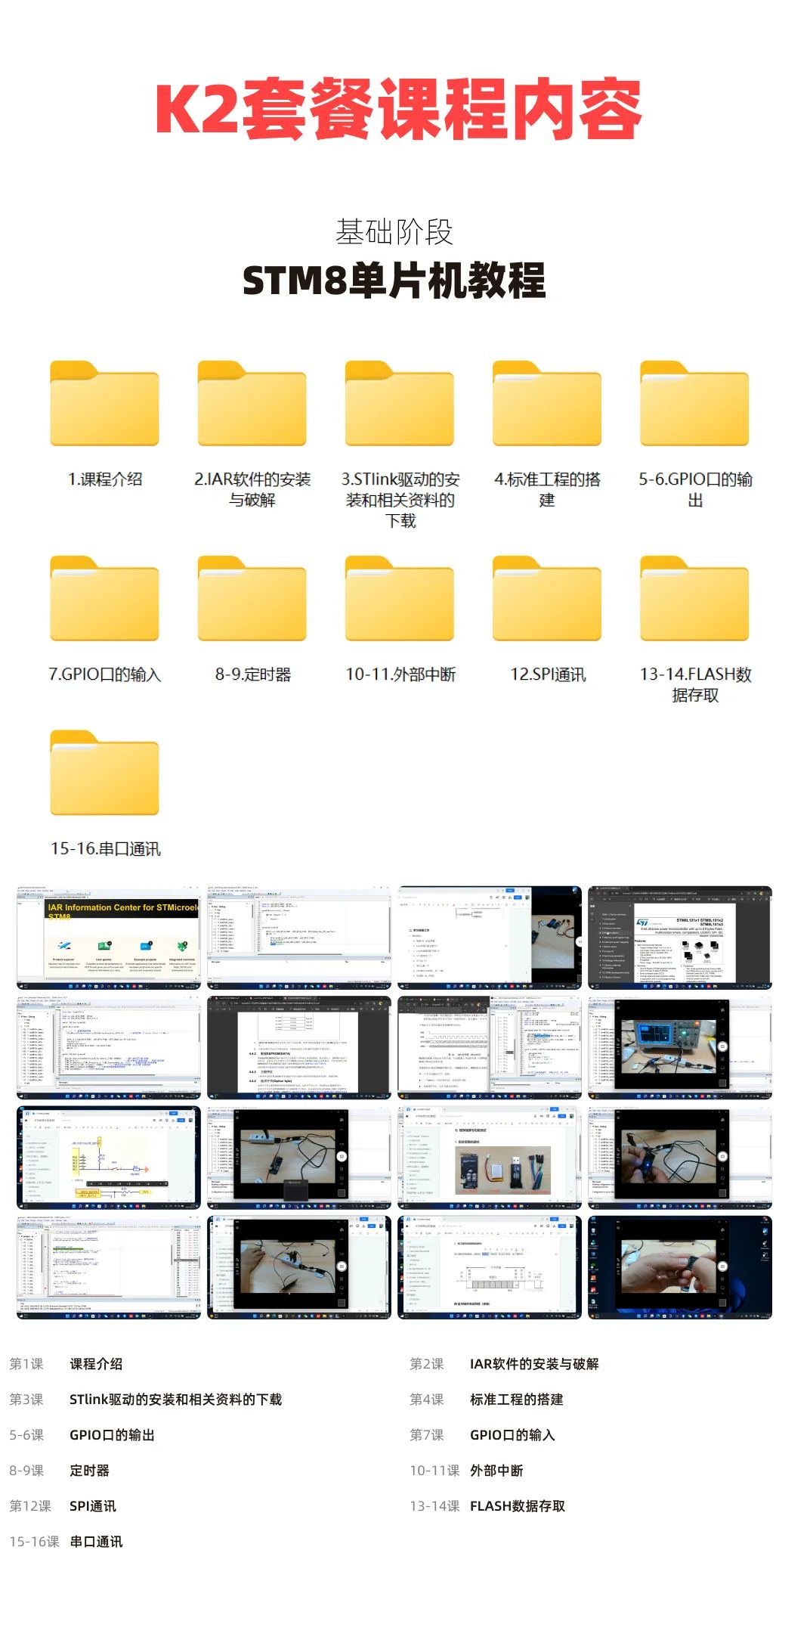
Task: Click lesson title 串口通讯 in list
Action: pos(96,1542)
